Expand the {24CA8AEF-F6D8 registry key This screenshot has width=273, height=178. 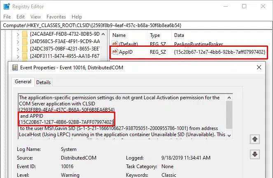point(17,34)
